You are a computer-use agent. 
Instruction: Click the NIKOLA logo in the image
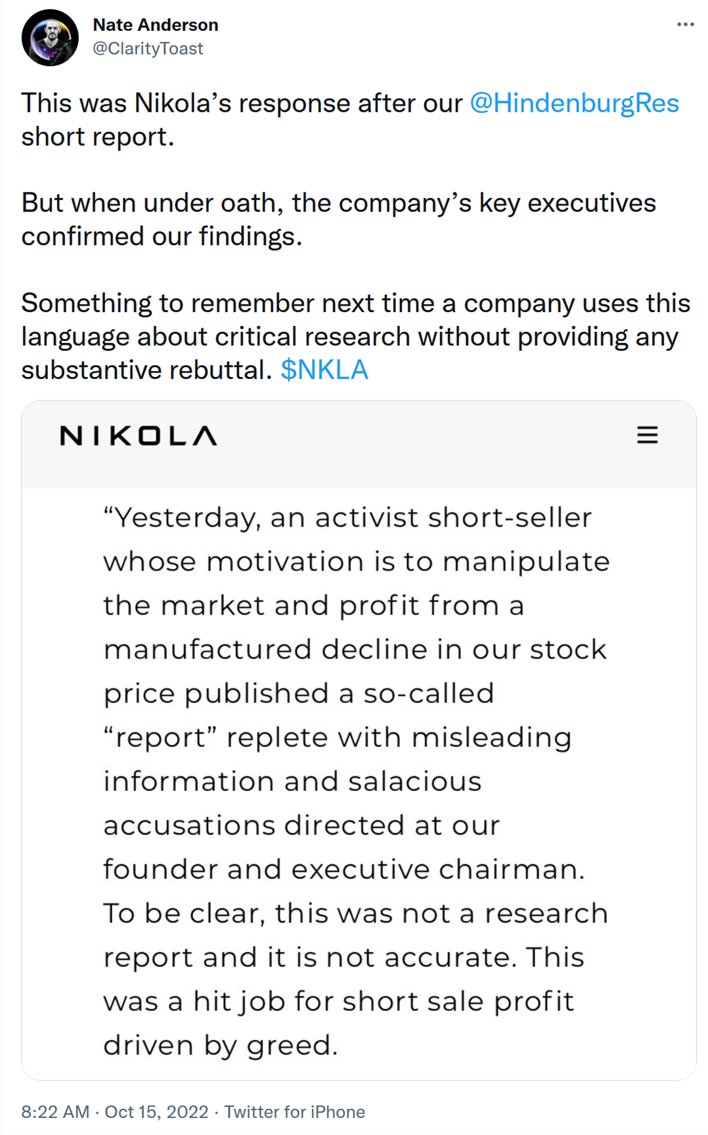tap(138, 435)
